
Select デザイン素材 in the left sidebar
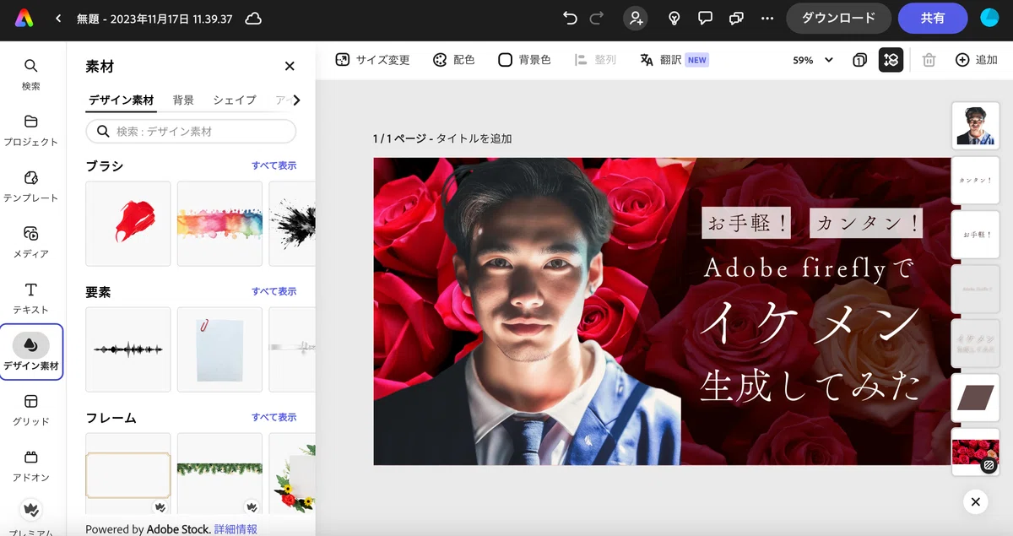[x=30, y=352]
